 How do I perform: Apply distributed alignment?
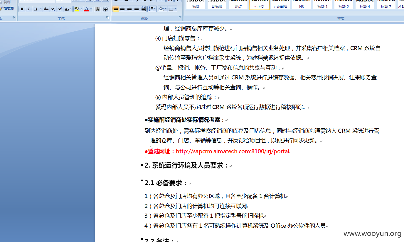coord(143,9)
